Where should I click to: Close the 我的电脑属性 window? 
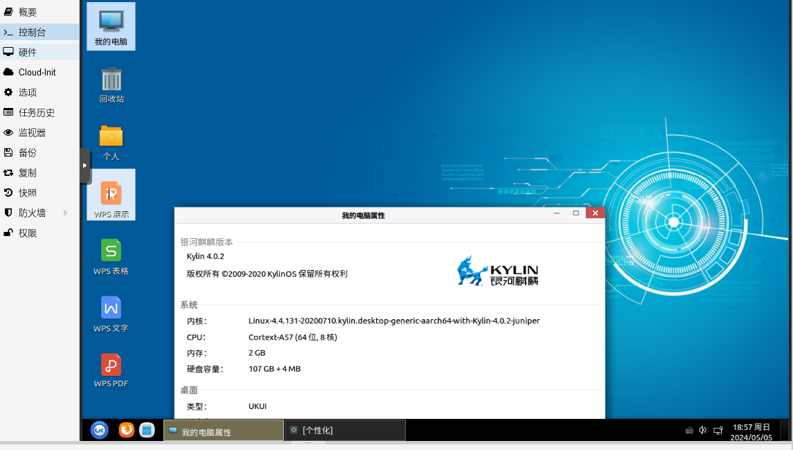click(595, 213)
